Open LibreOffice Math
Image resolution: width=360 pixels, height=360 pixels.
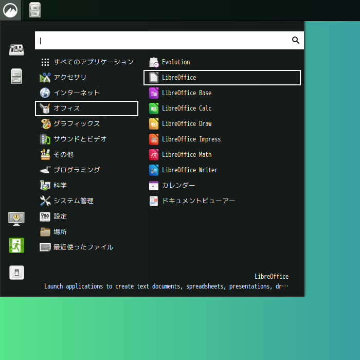point(186,155)
